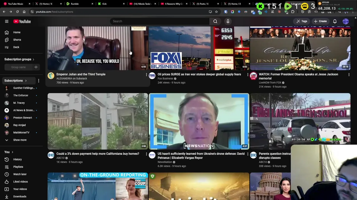
Task: Add a new subscription group with plus
Action: [x=36, y=67]
